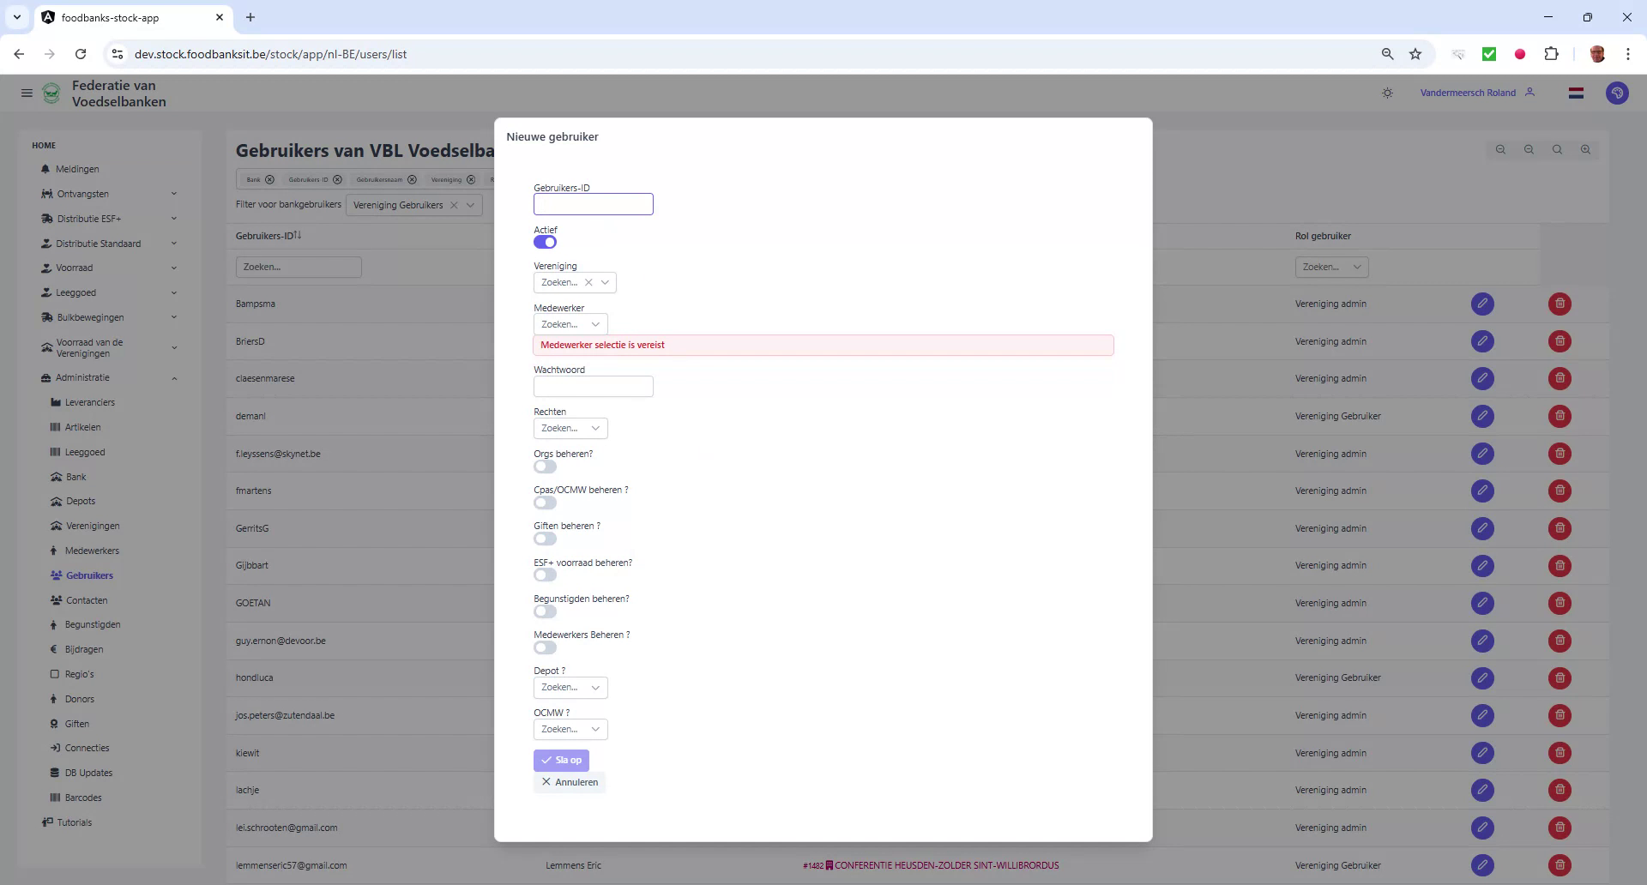The width and height of the screenshot is (1647, 885).
Task: Open the Gebruikers section in the sidebar
Action: pyautogui.click(x=89, y=575)
